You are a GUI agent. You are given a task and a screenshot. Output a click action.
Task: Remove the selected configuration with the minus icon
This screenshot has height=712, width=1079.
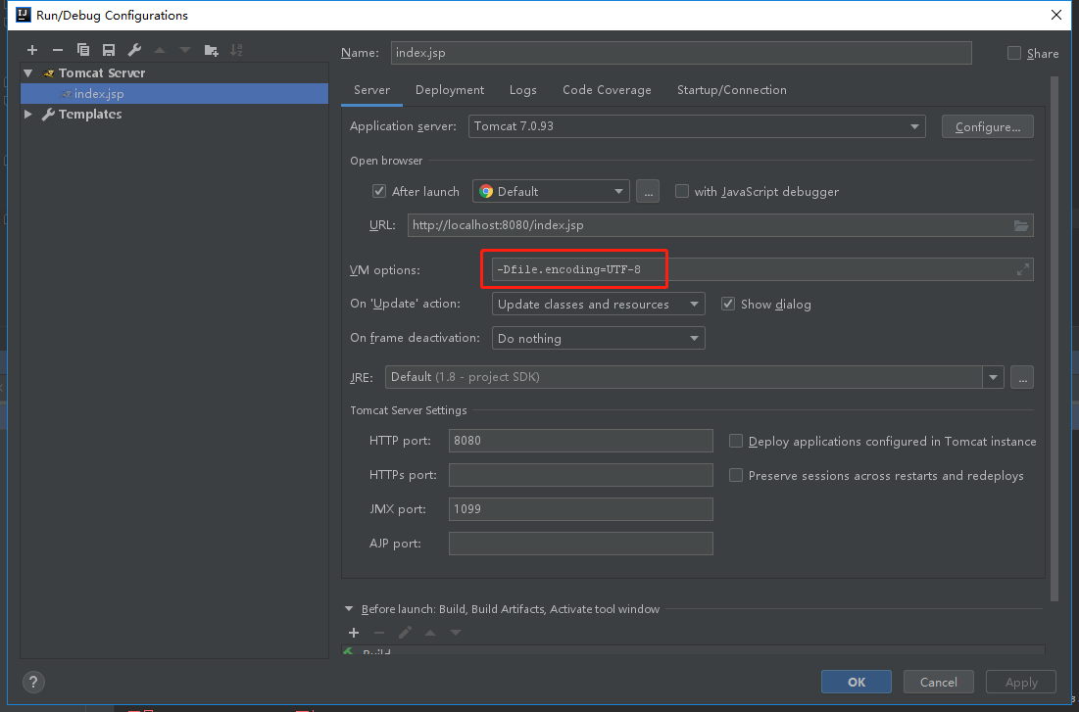pos(58,50)
